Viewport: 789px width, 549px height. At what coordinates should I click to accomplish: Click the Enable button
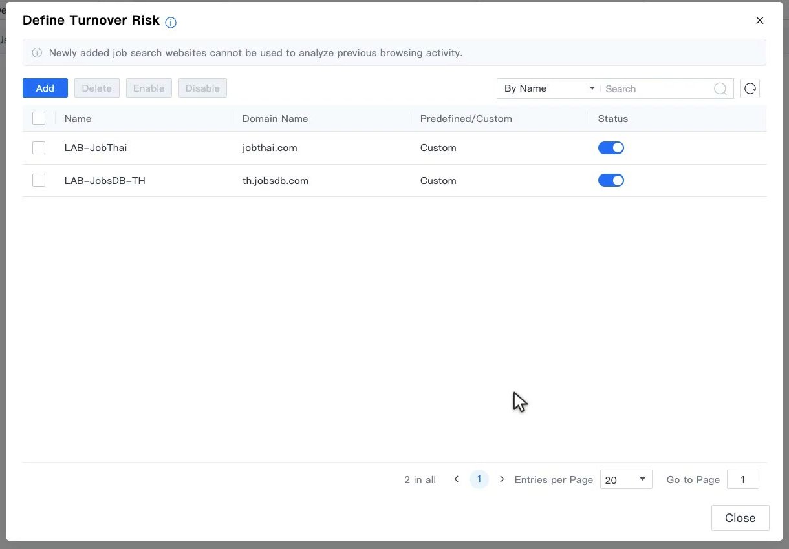tap(149, 88)
